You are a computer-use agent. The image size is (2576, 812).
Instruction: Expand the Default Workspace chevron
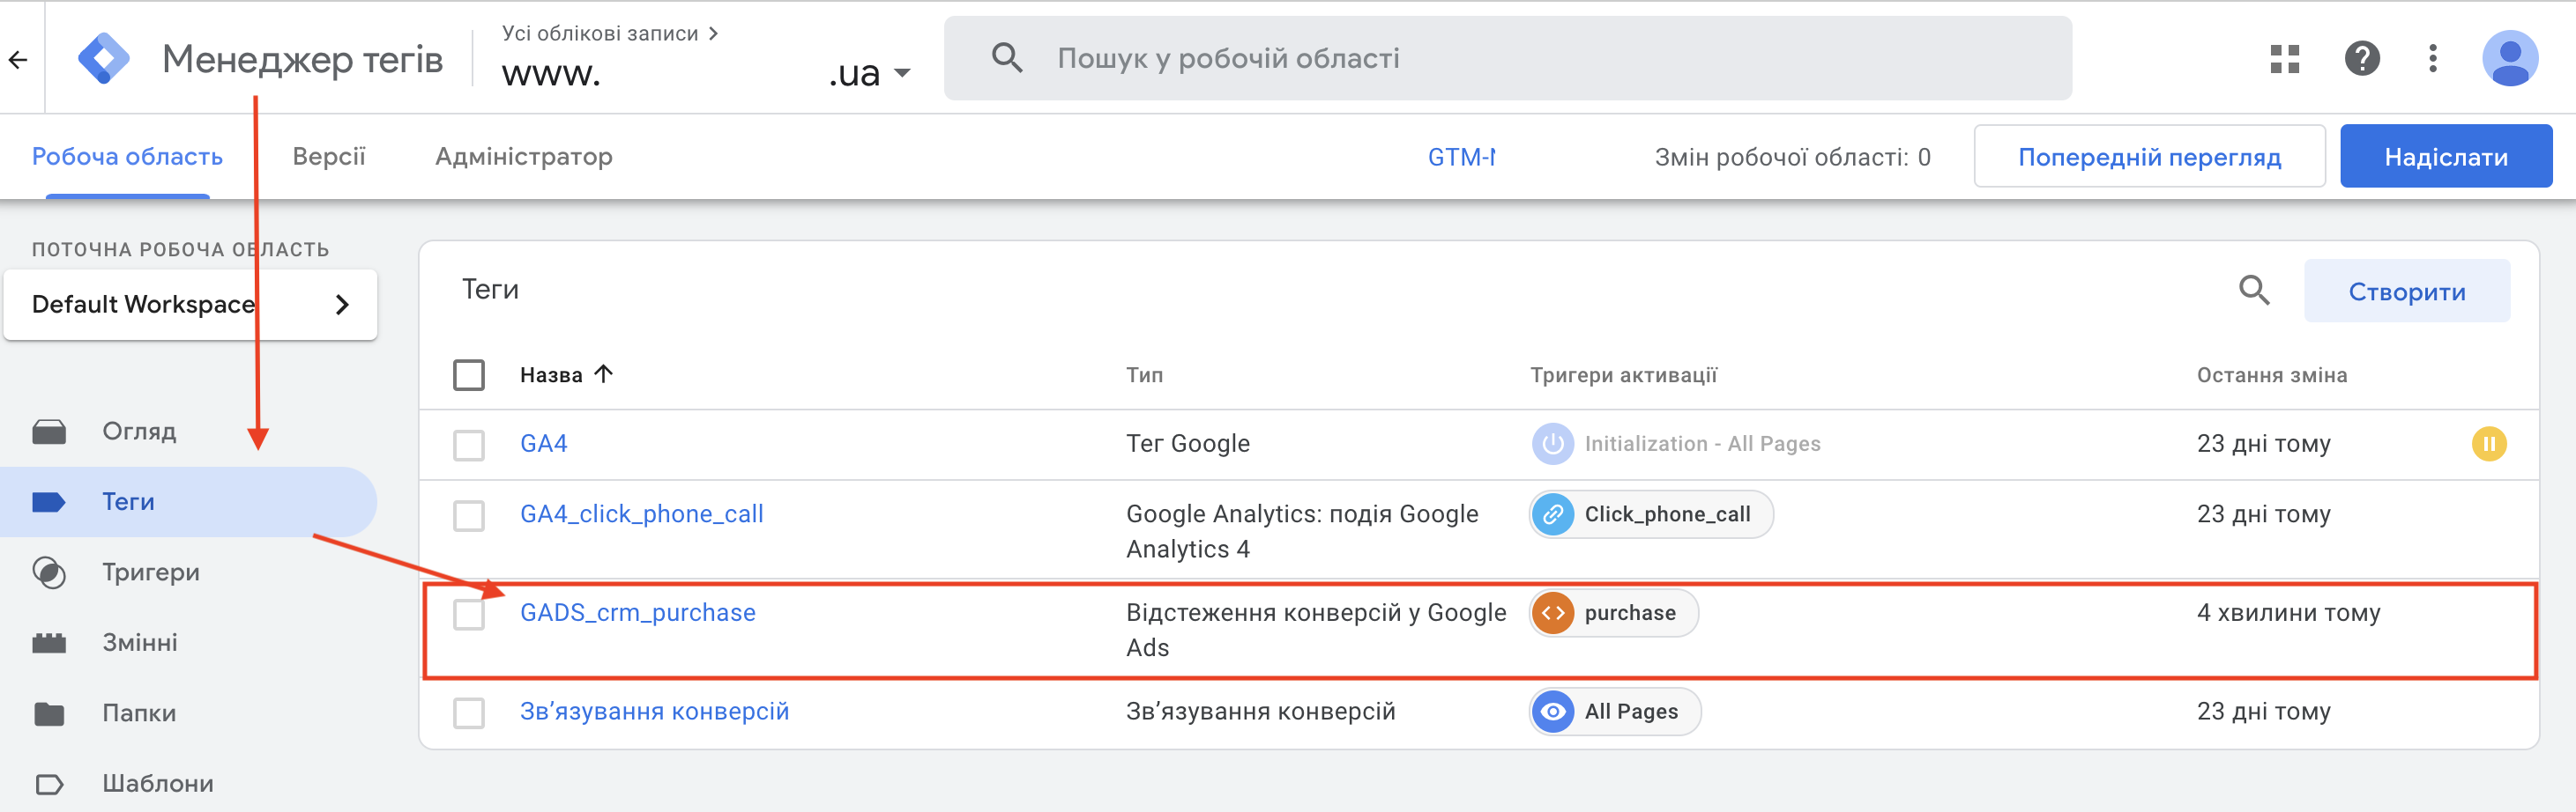coord(342,305)
